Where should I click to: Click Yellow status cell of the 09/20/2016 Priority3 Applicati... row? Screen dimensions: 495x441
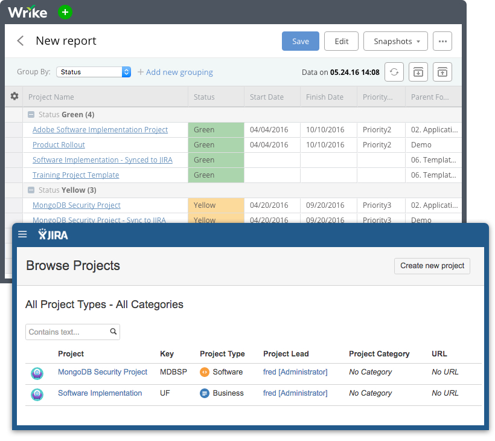[216, 205]
